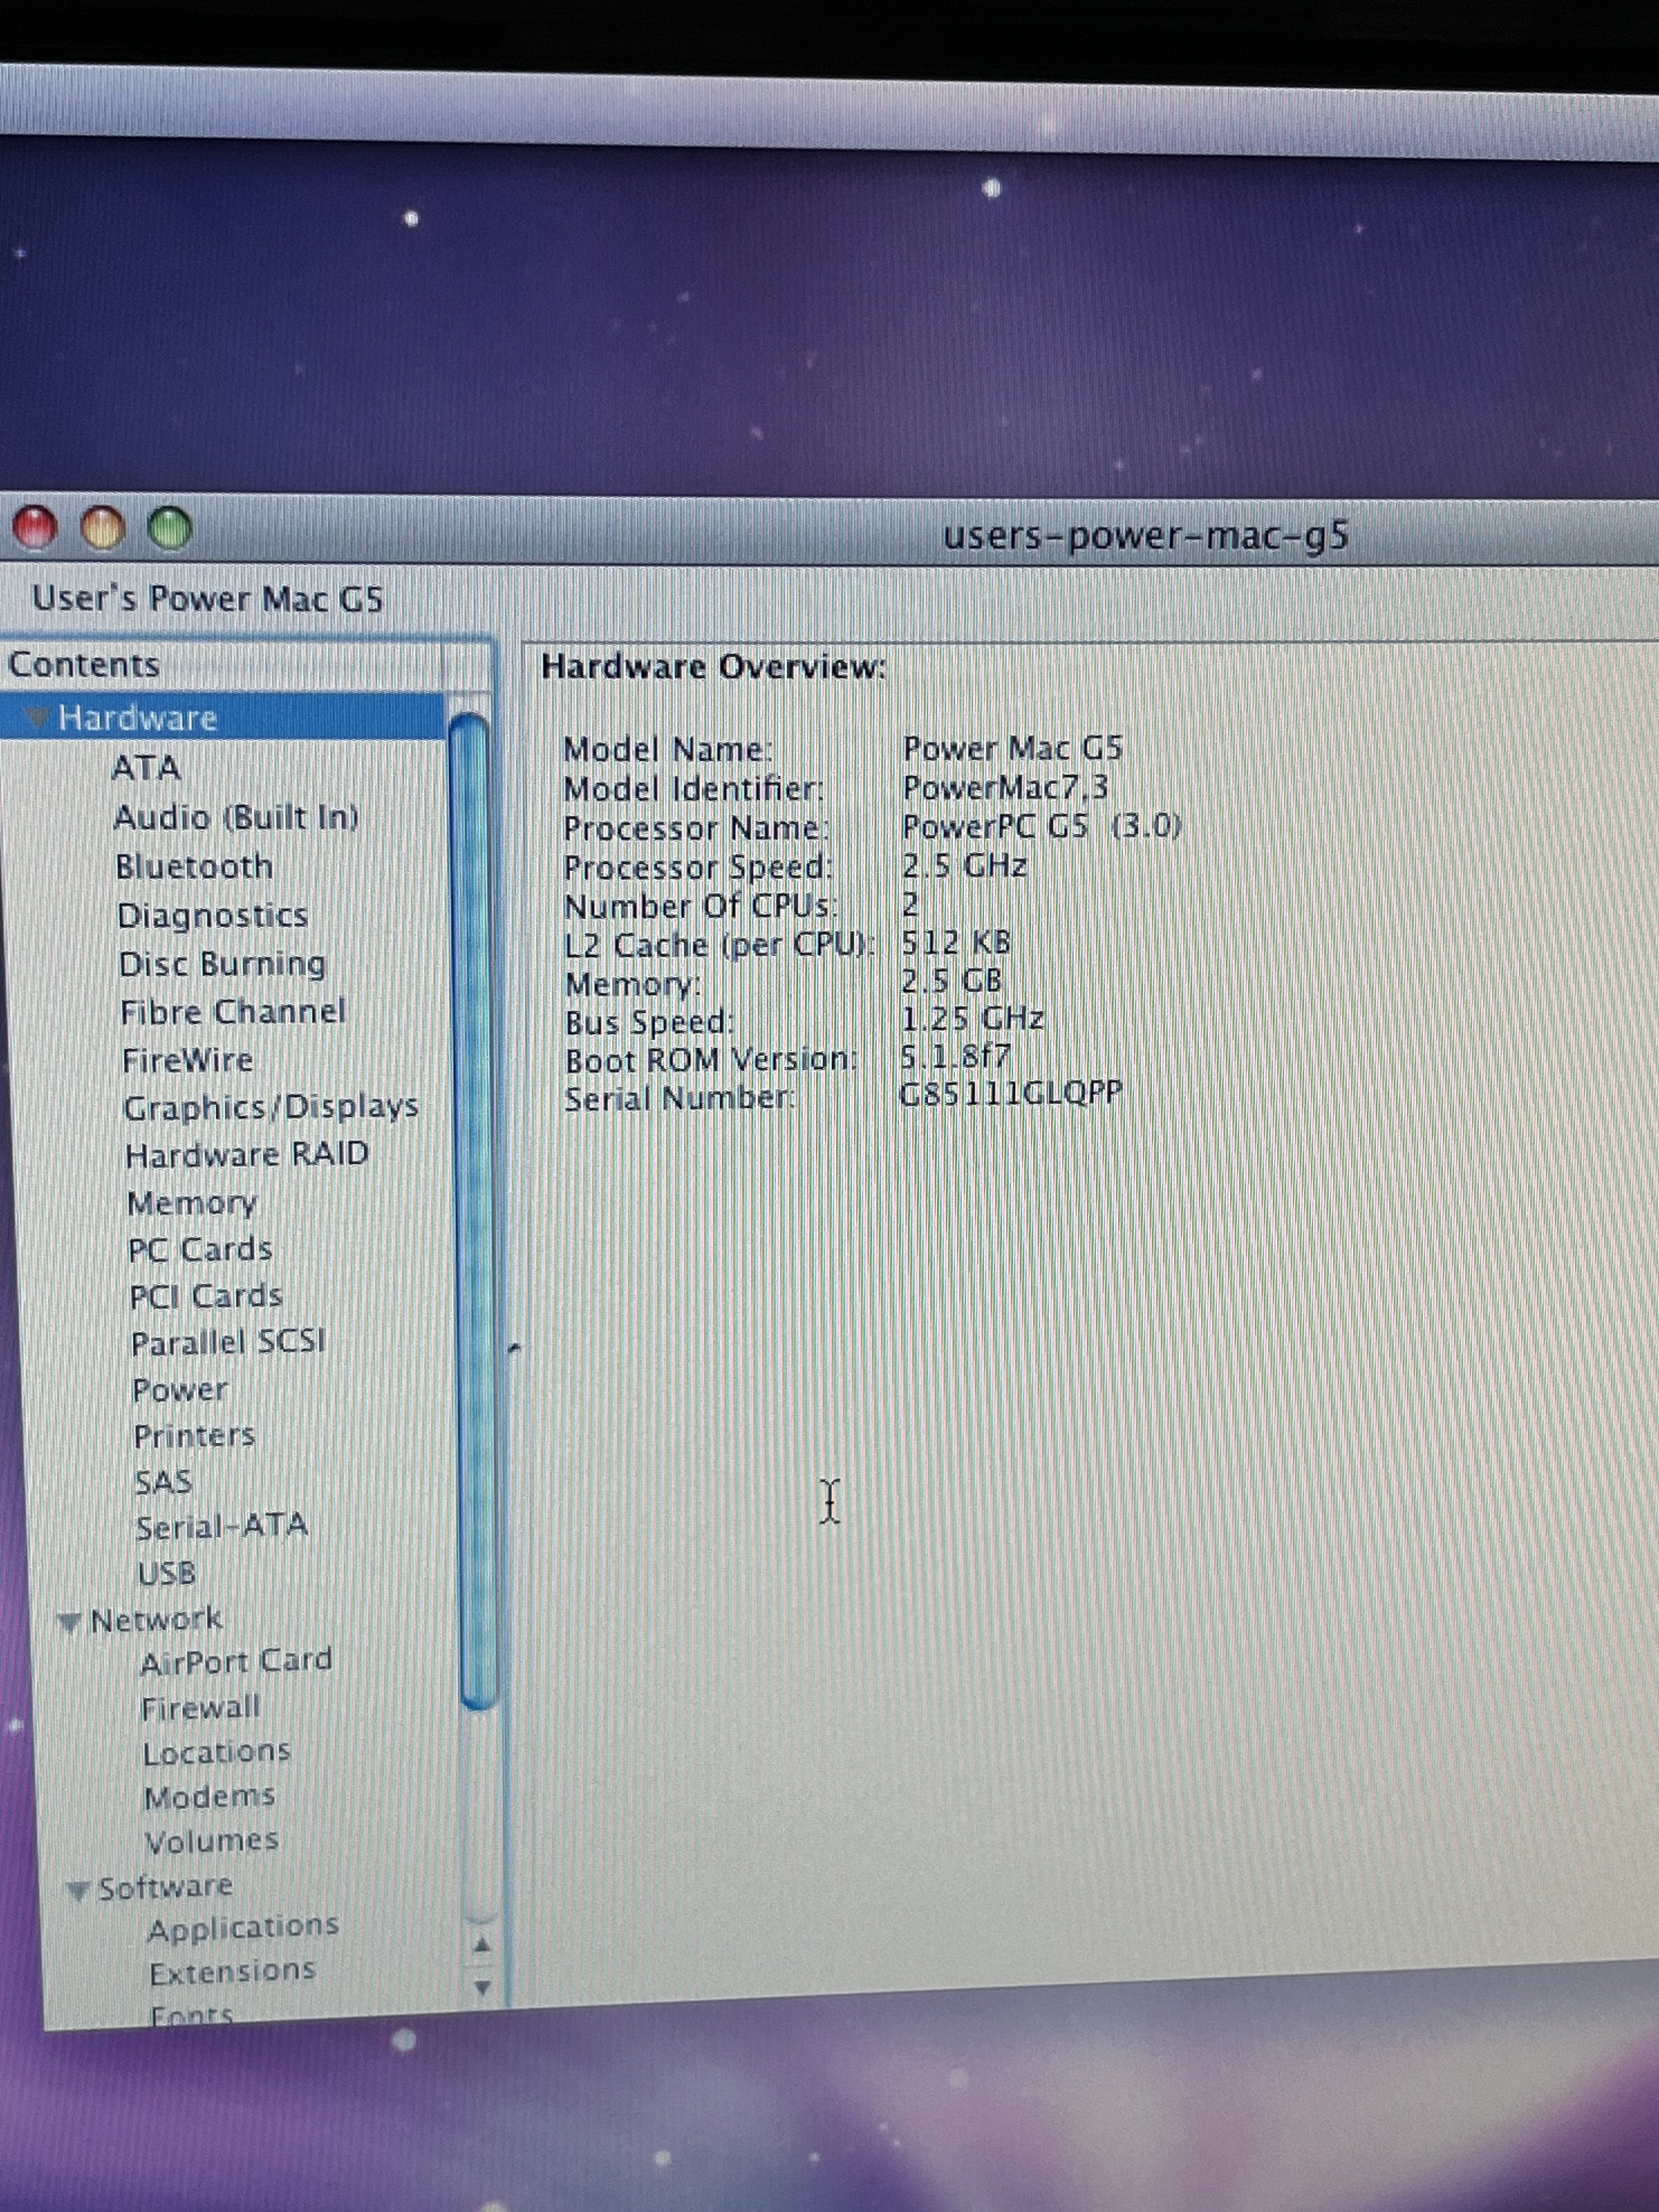
Task: Click the Model Name value "Power Mac G5"
Action: 1013,748
